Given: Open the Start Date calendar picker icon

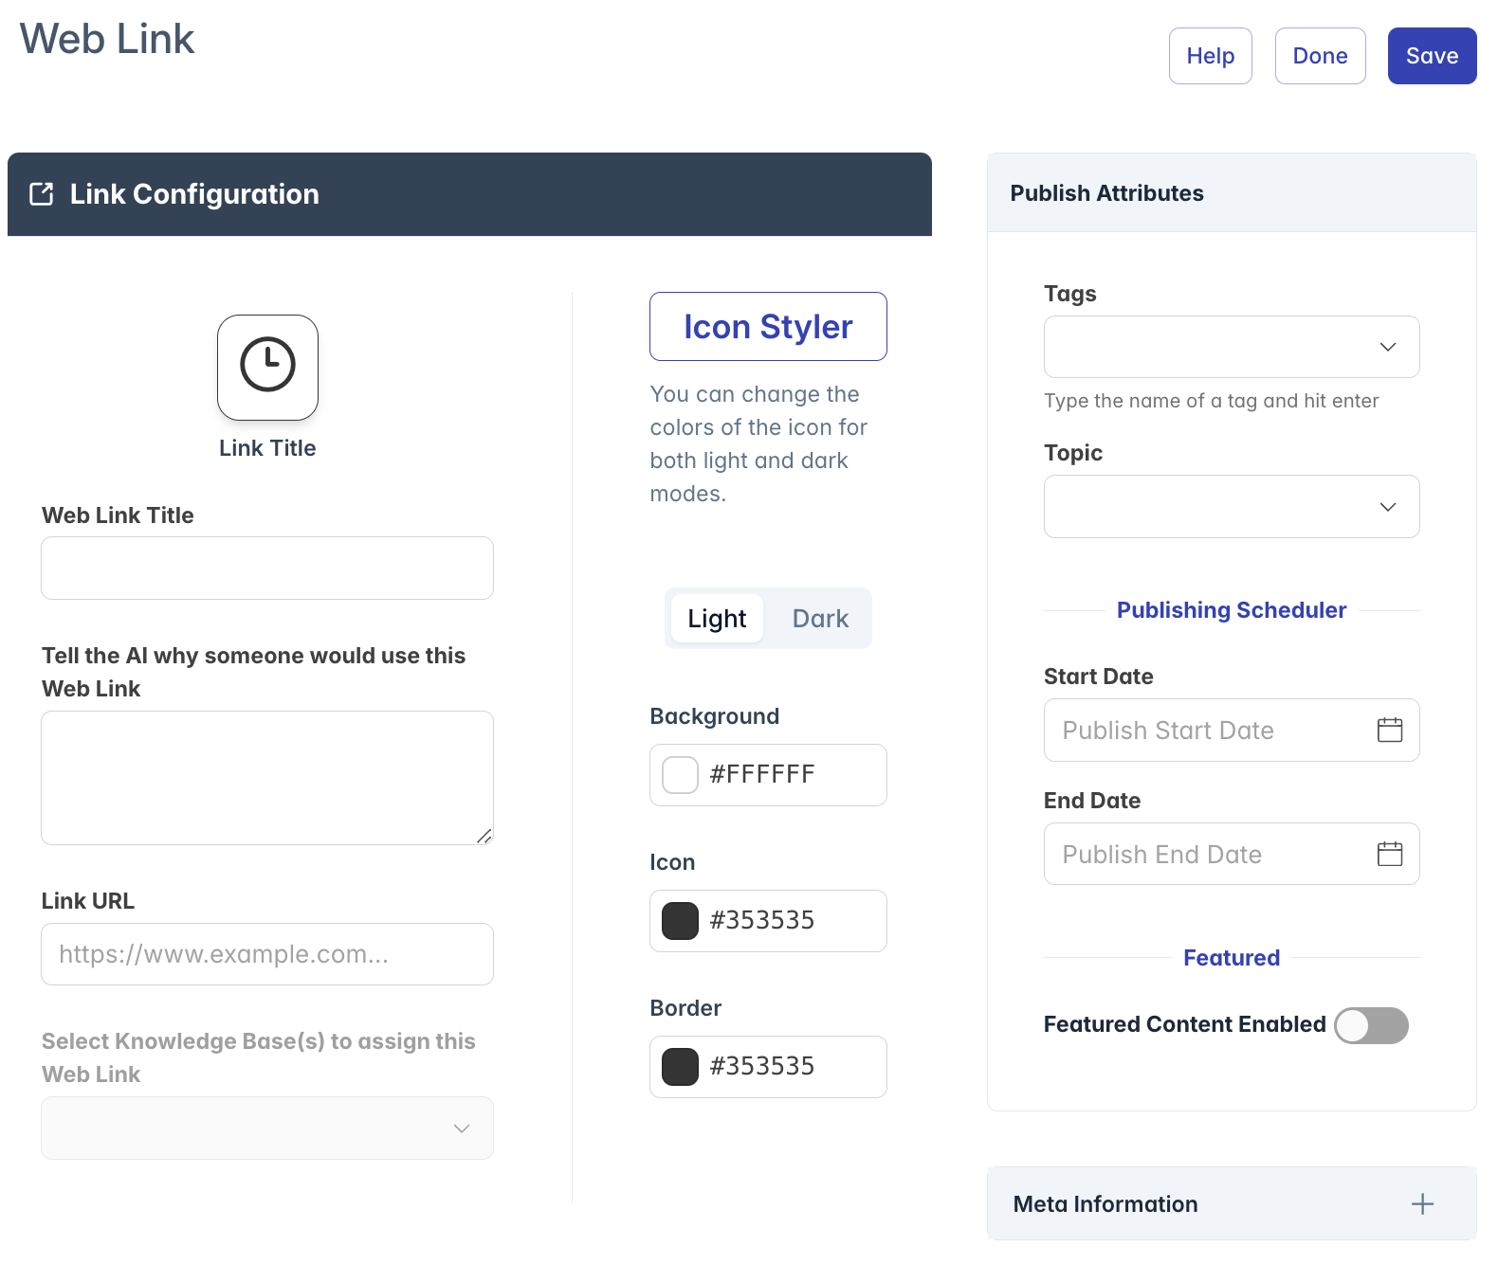Looking at the screenshot, I should [x=1390, y=730].
